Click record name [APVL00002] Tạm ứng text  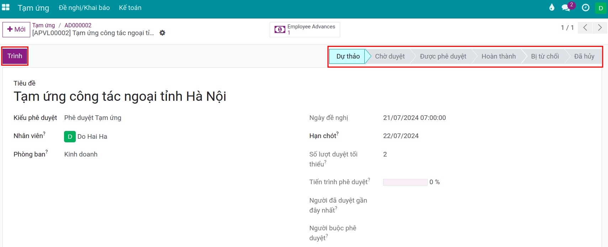[x=93, y=33]
